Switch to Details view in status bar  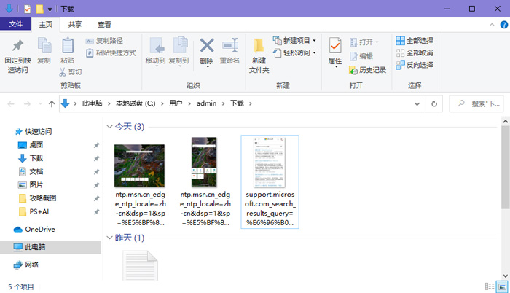click(x=489, y=286)
